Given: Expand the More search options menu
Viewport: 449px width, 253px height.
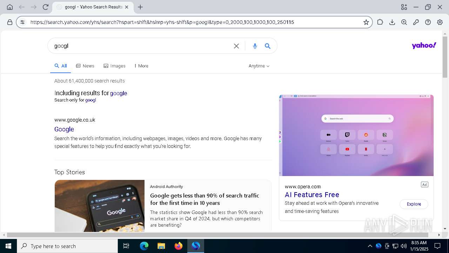Looking at the screenshot, I should 141,66.
